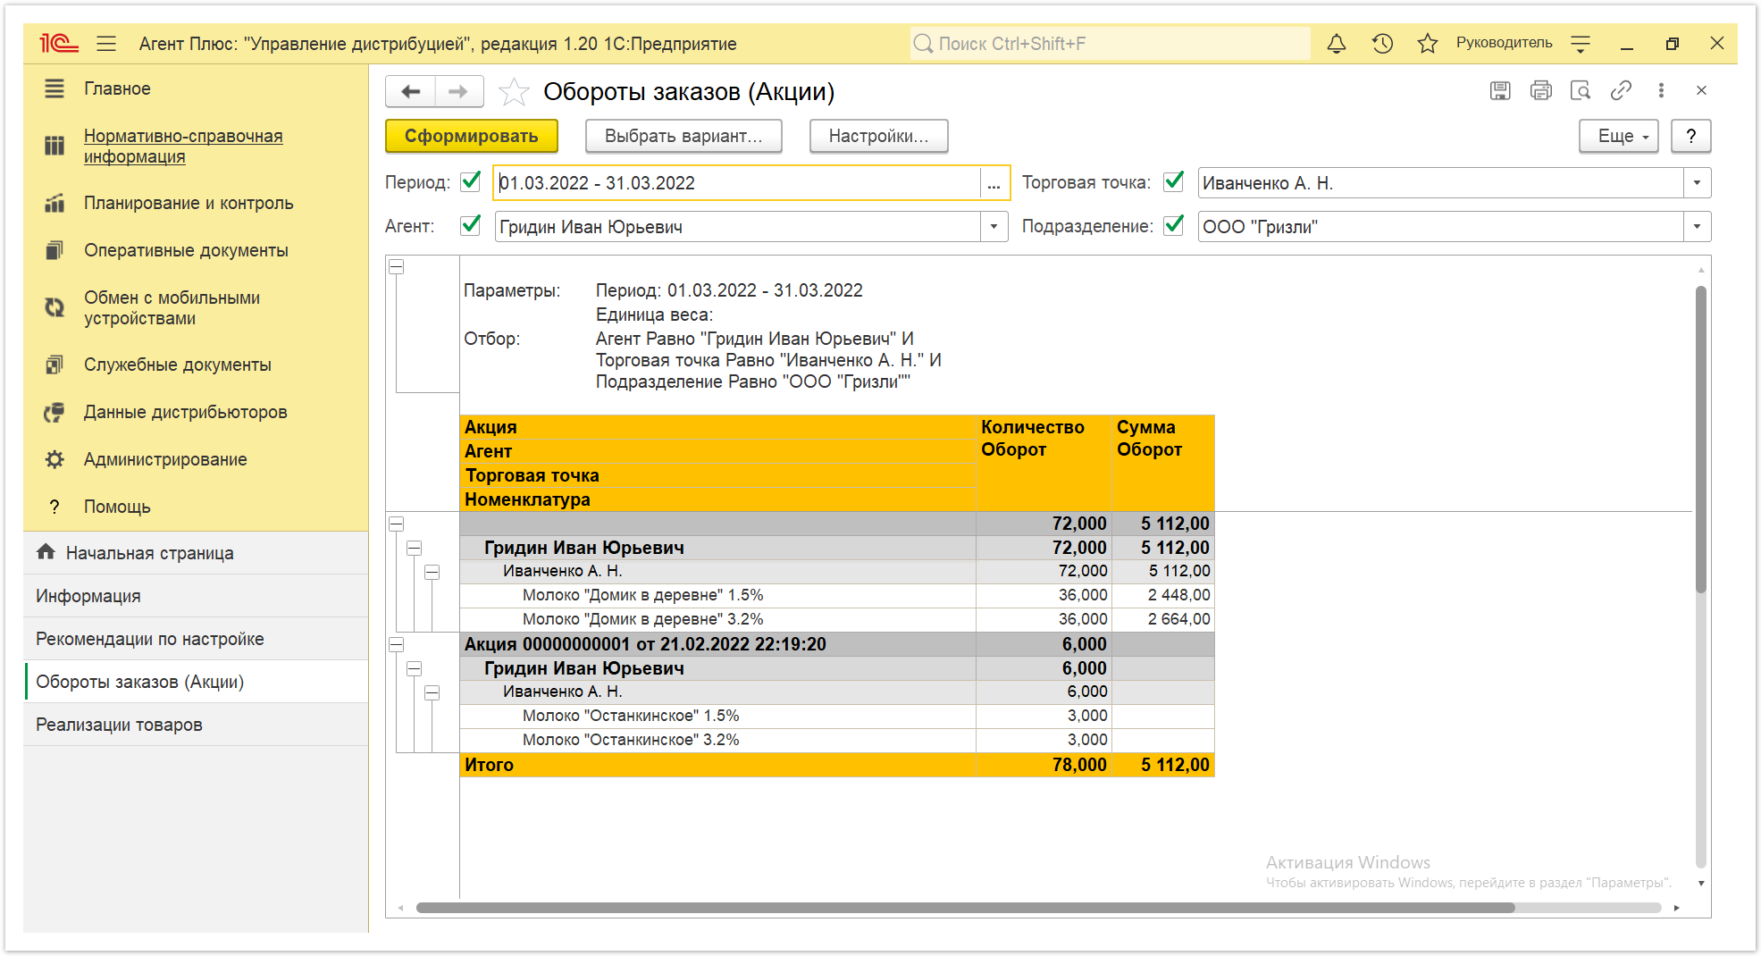
Task: Select Итого row label
Action: tap(717, 765)
